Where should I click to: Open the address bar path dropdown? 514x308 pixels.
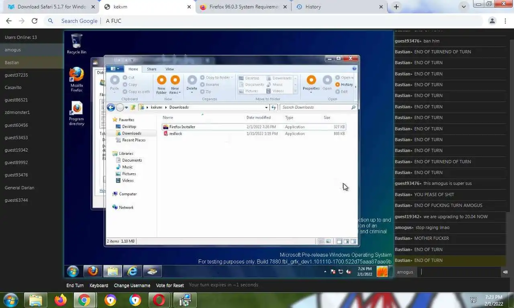tap(266, 107)
